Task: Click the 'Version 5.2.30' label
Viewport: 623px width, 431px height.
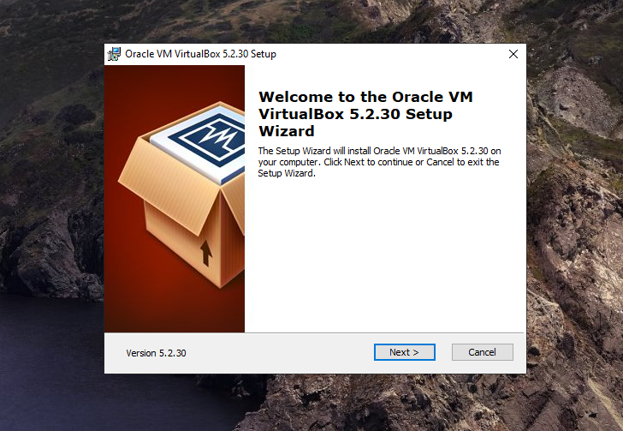Action: (156, 353)
